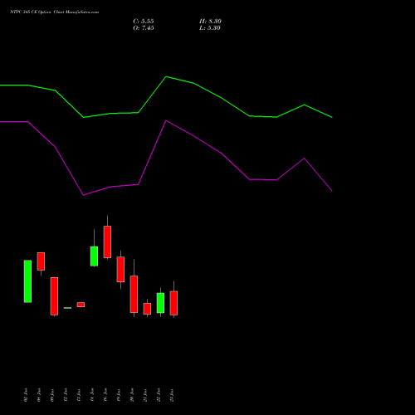Click the last red candlestick above 23 Jan
The width and height of the screenshot is (415, 415).
tap(173, 303)
